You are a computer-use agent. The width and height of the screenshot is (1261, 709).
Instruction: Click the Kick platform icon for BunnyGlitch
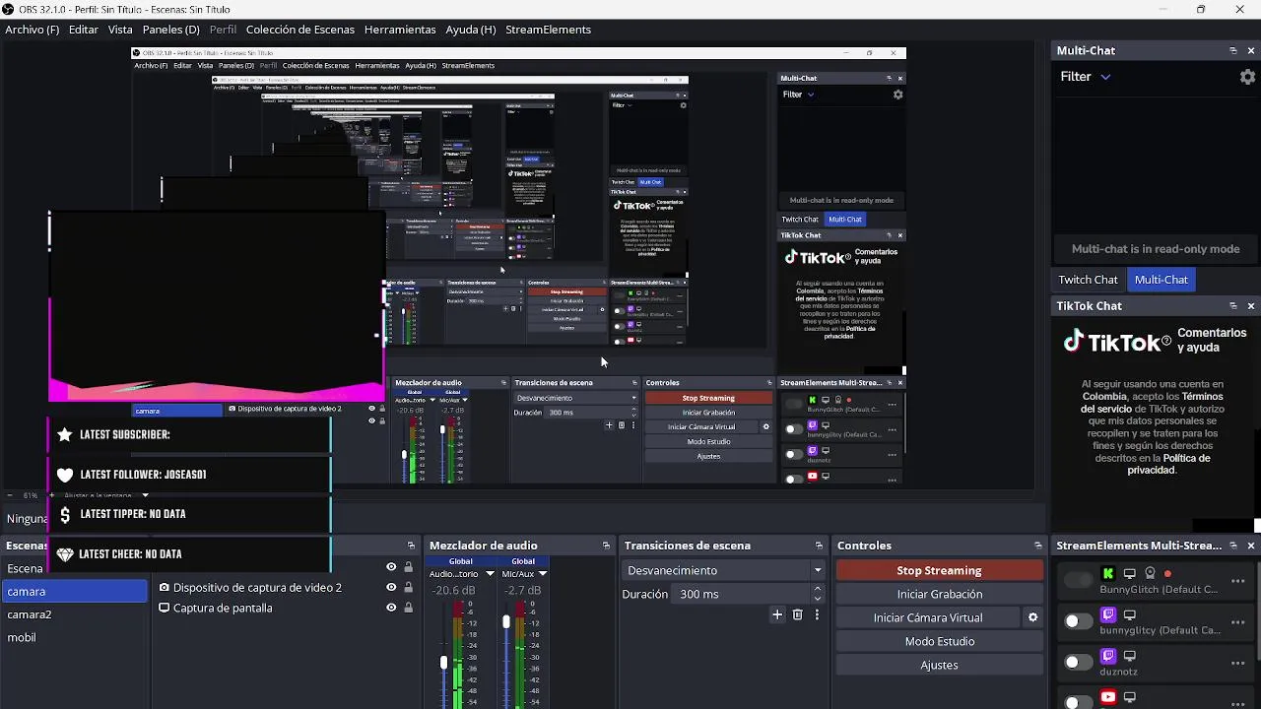click(1108, 574)
